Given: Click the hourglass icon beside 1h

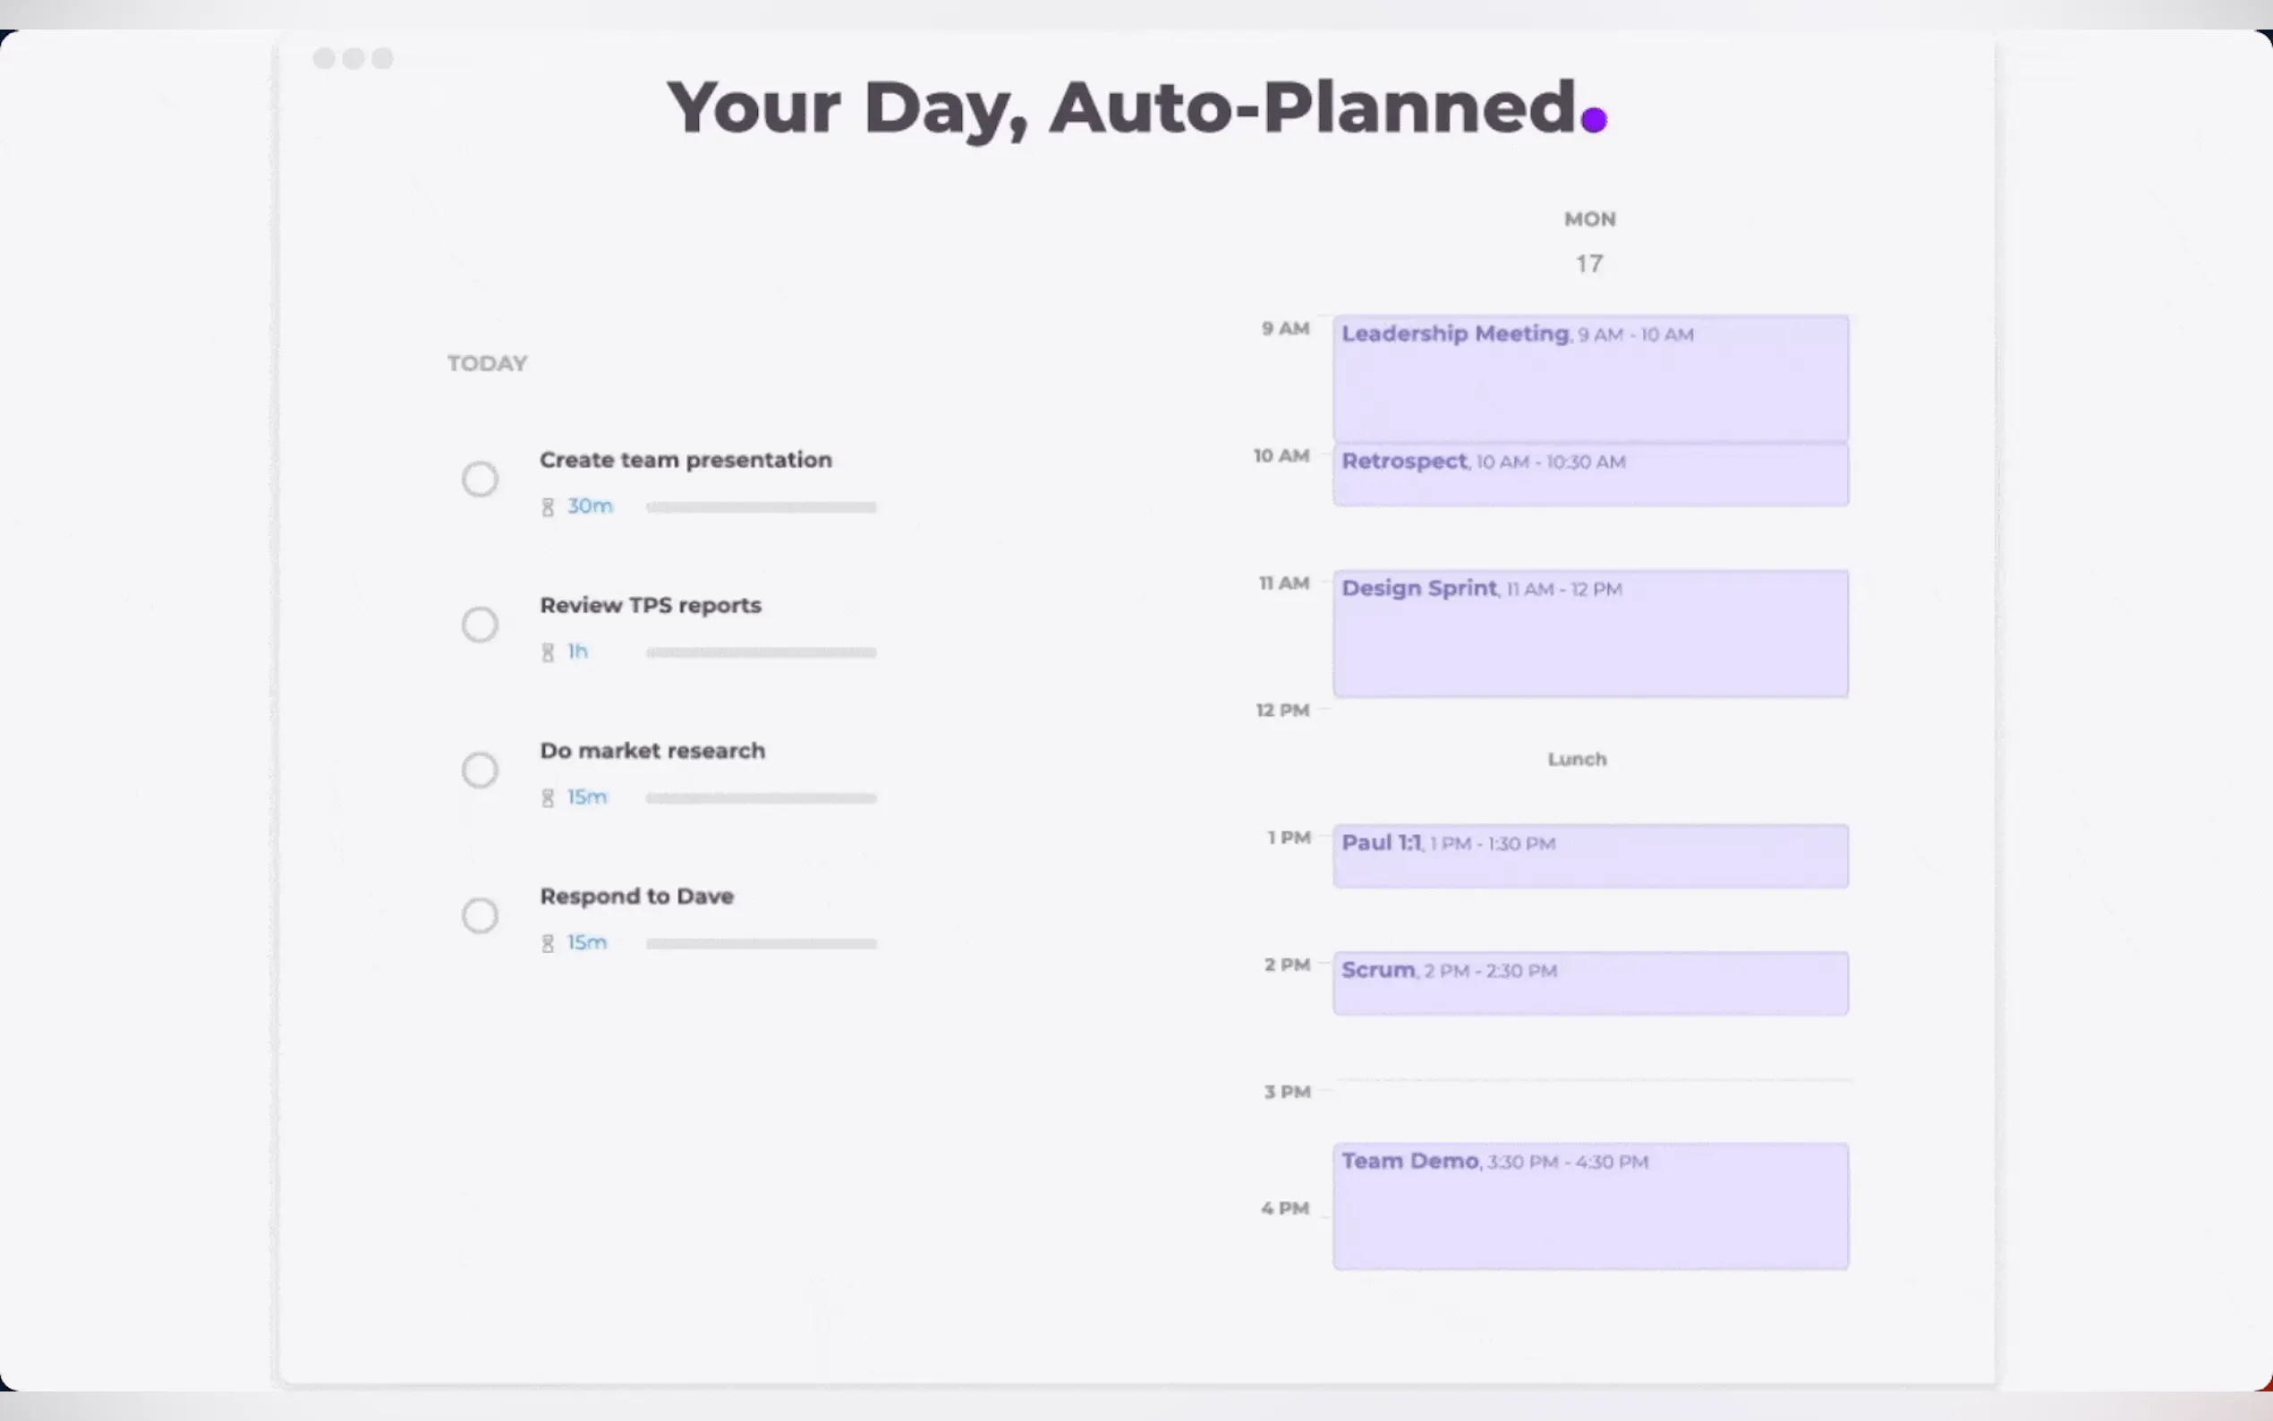Looking at the screenshot, I should pyautogui.click(x=548, y=652).
